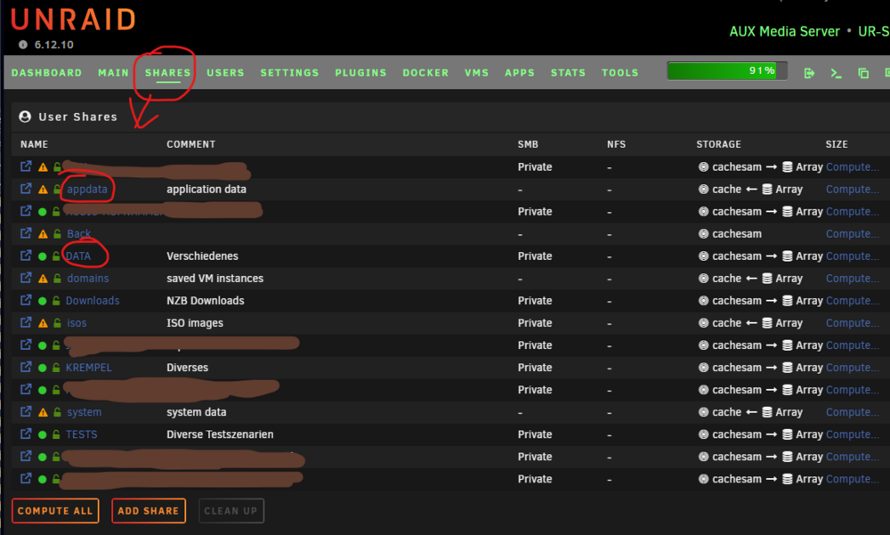The height and width of the screenshot is (535, 890).
Task: Click the warning triangle on isos row
Action: [x=43, y=323]
